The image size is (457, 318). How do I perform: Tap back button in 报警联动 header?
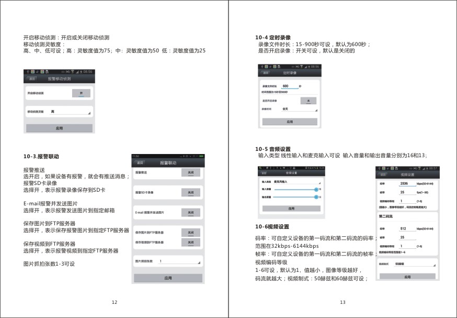tap(140, 162)
